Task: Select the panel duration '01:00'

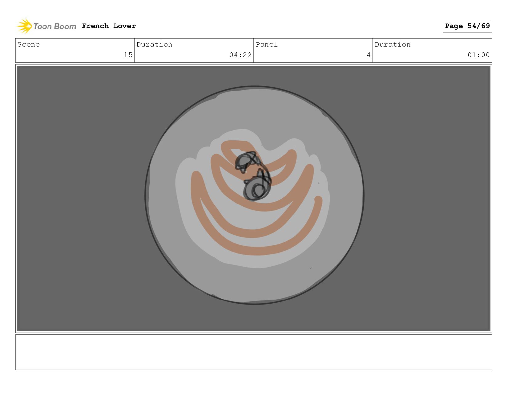Action: pos(479,55)
